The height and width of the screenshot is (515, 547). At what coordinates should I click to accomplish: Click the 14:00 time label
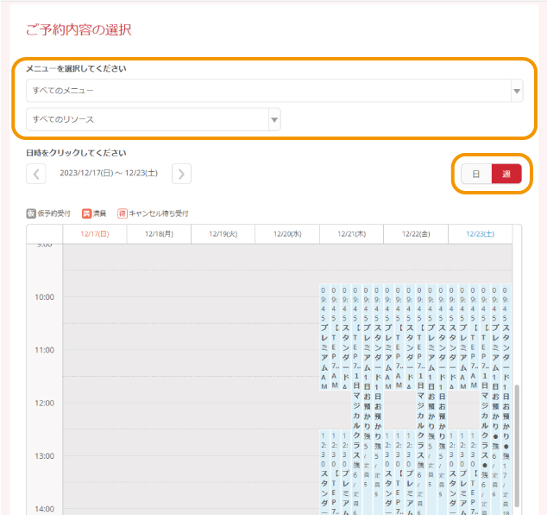44,509
